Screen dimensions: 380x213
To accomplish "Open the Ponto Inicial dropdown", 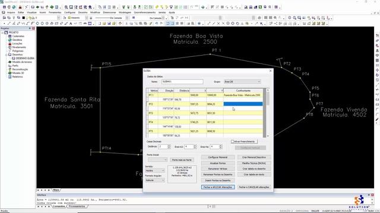I will point(157,160).
